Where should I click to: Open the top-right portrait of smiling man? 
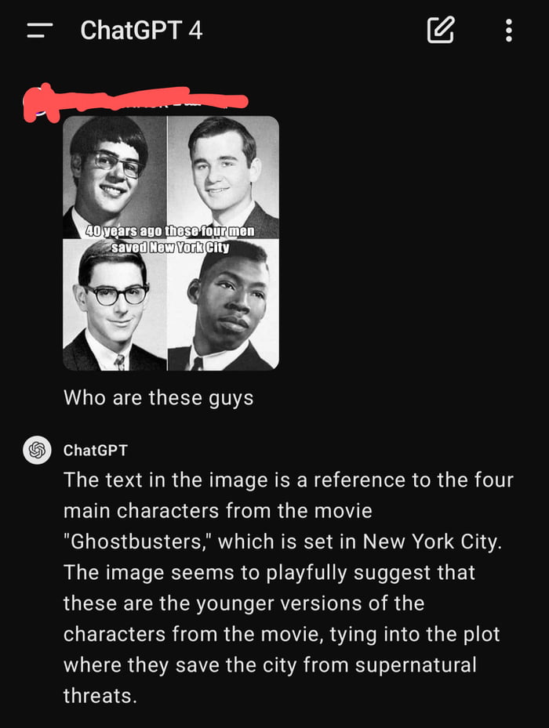pyautogui.click(x=224, y=177)
